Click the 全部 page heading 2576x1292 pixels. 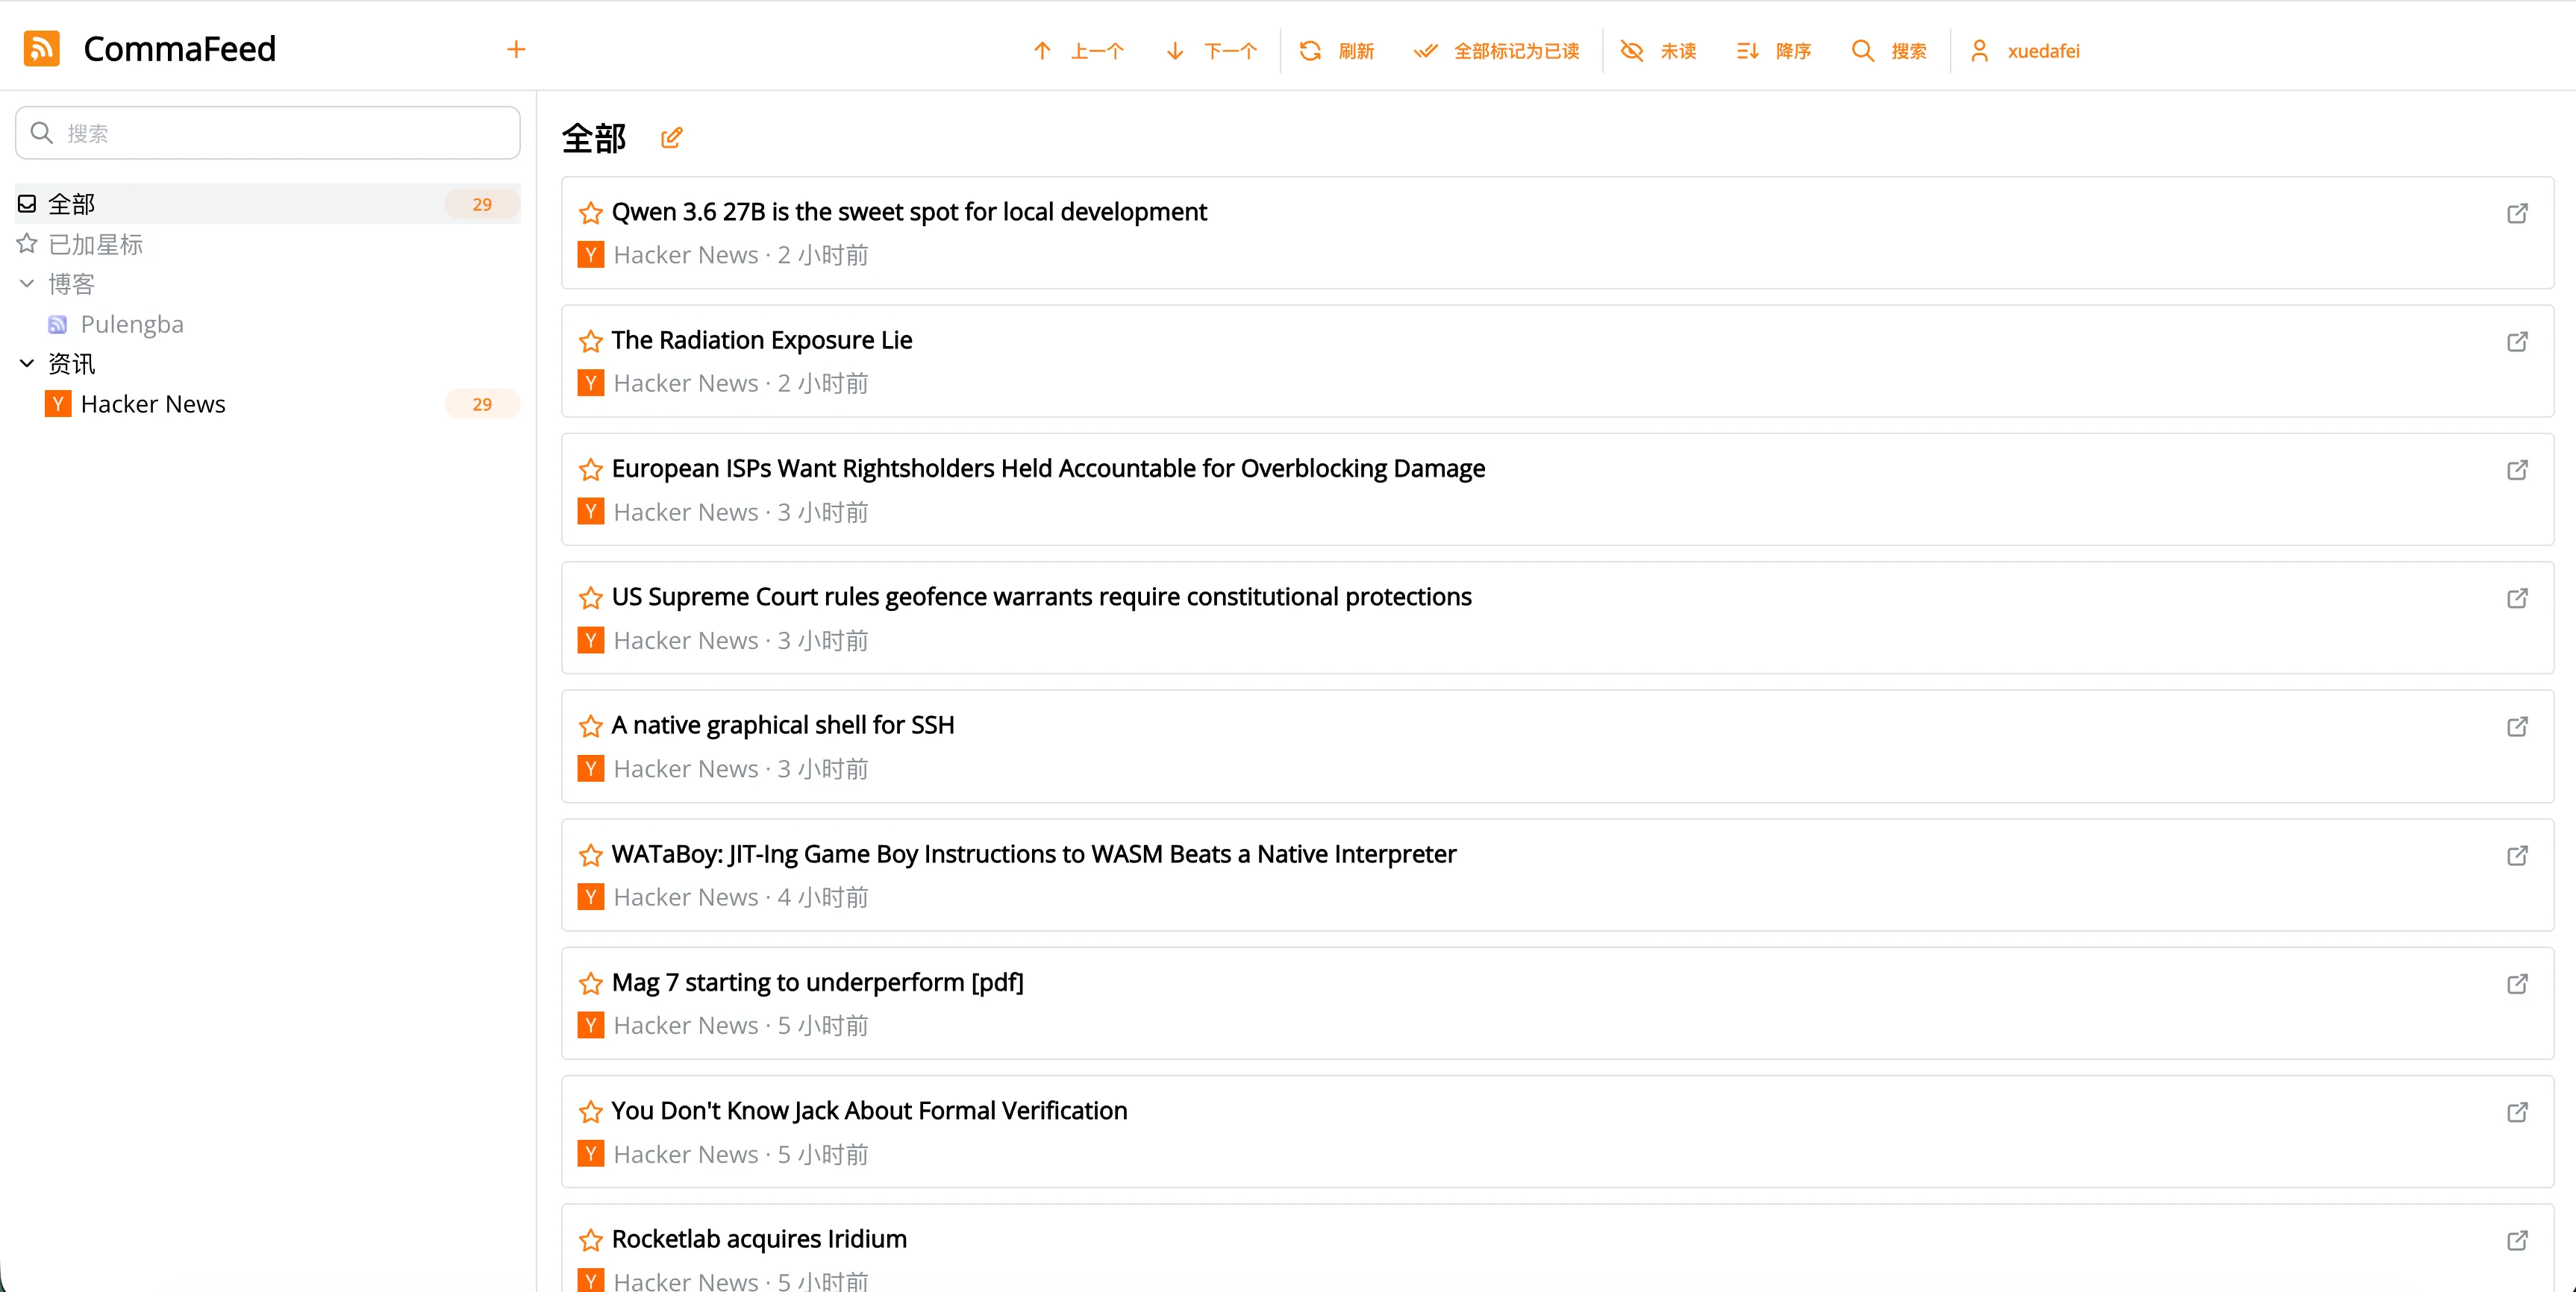pos(594,138)
